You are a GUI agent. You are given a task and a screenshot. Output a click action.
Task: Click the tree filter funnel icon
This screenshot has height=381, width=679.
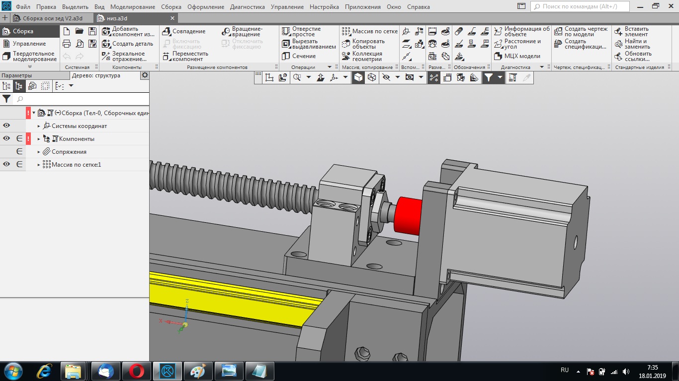pyautogui.click(x=6, y=99)
